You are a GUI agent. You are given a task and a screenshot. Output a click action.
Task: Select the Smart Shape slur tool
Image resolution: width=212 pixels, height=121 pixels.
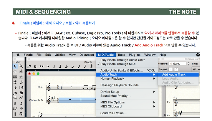pos(15,98)
